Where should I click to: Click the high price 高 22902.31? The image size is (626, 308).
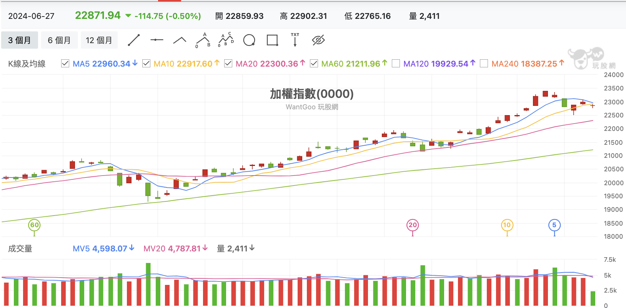[x=303, y=16]
